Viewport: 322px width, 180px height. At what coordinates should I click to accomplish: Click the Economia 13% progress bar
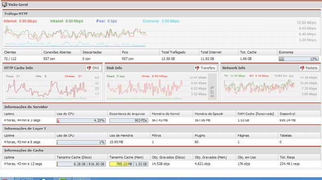coord(298,59)
